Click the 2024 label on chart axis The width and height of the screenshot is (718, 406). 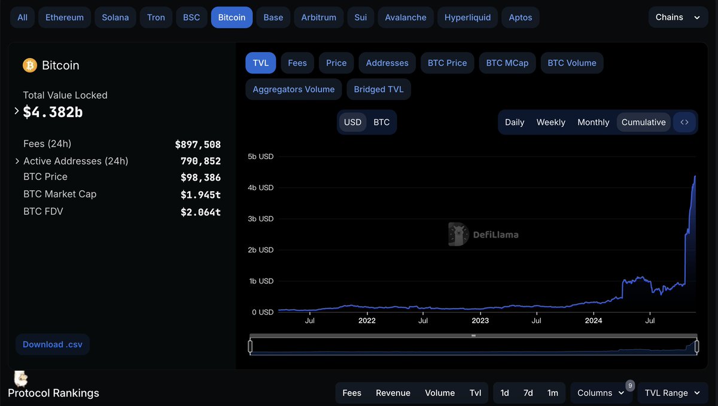point(594,320)
